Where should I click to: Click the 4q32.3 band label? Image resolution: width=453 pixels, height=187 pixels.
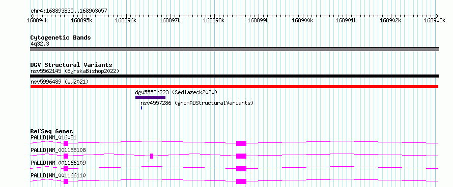tap(40, 44)
